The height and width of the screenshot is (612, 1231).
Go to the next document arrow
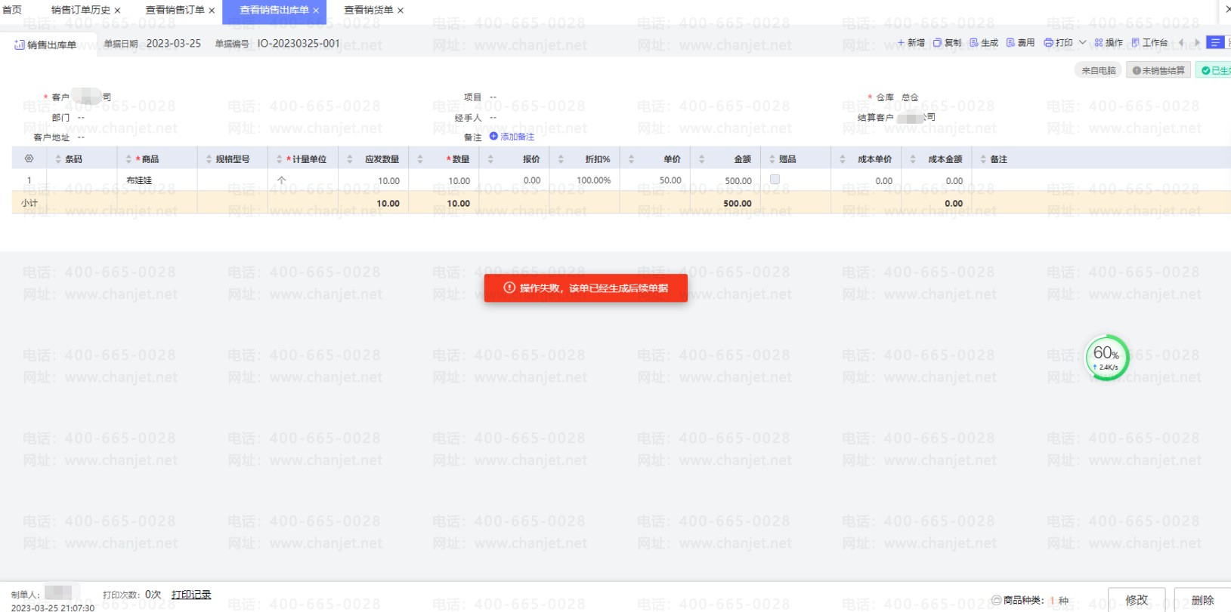[x=1197, y=42]
